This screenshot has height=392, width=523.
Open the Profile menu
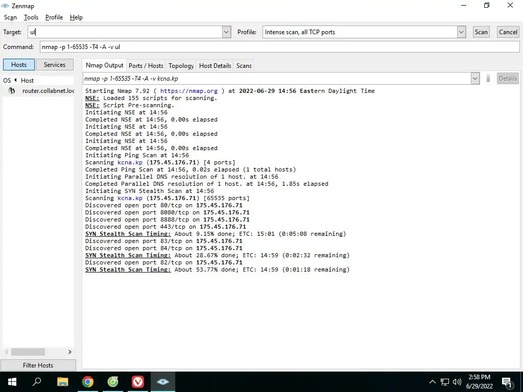tap(54, 17)
